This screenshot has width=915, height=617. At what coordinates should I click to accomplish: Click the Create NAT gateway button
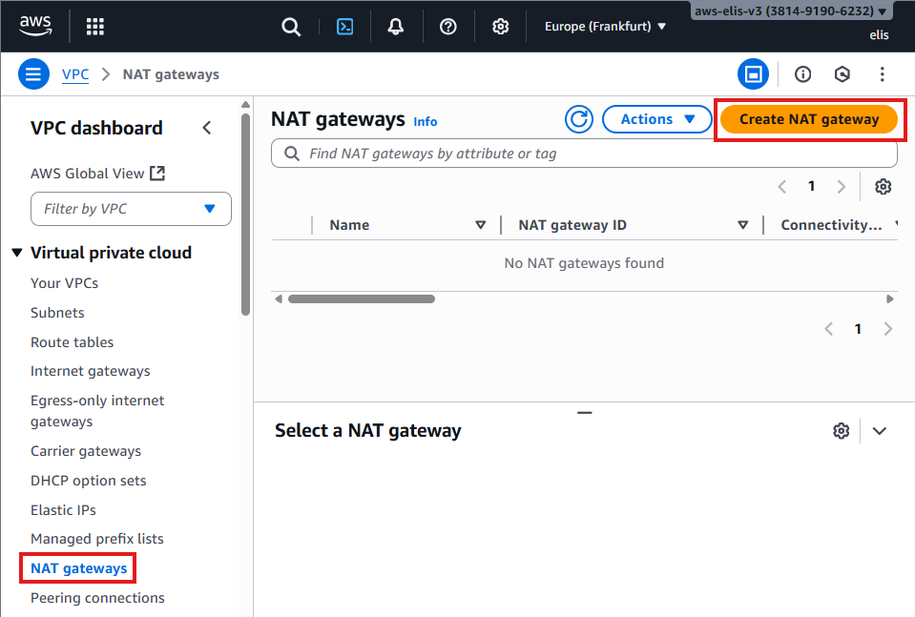[x=808, y=119]
